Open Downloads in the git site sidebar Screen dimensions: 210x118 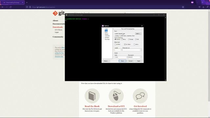58,27
